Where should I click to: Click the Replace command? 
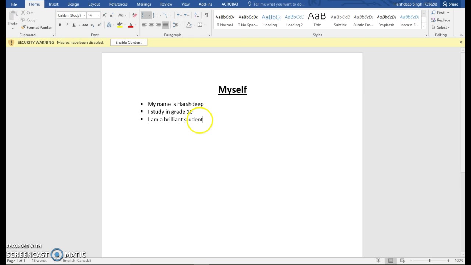(x=441, y=20)
